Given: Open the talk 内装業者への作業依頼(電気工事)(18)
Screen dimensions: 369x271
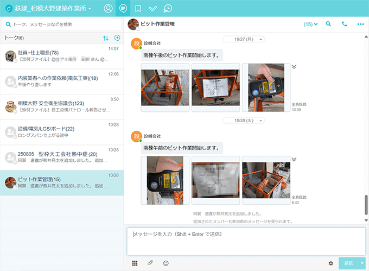Looking at the screenshot, I should point(62,81).
